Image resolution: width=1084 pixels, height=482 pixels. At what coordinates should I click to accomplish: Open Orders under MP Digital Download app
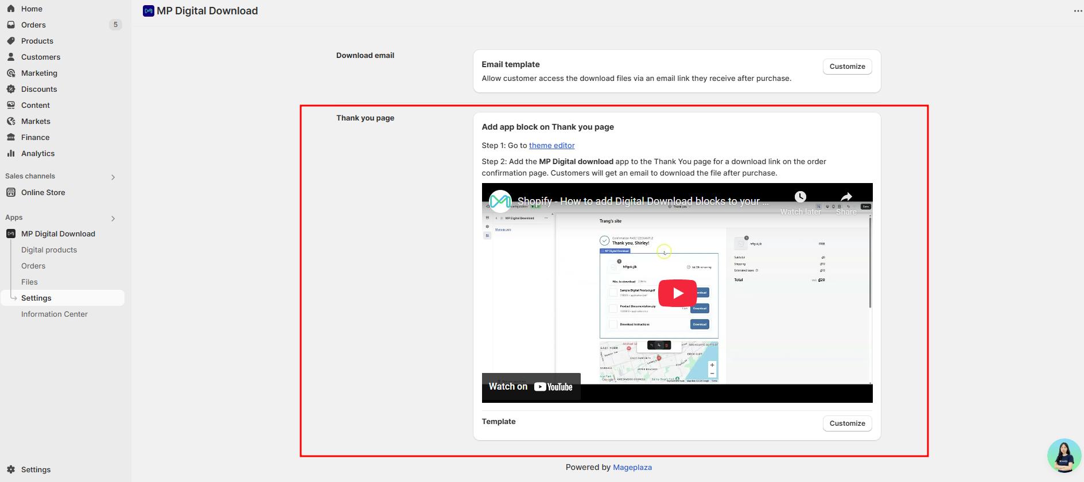click(33, 266)
